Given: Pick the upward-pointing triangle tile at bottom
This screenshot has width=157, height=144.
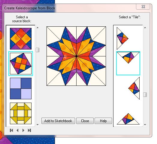Looking at the screenshot, I should pos(128,119).
